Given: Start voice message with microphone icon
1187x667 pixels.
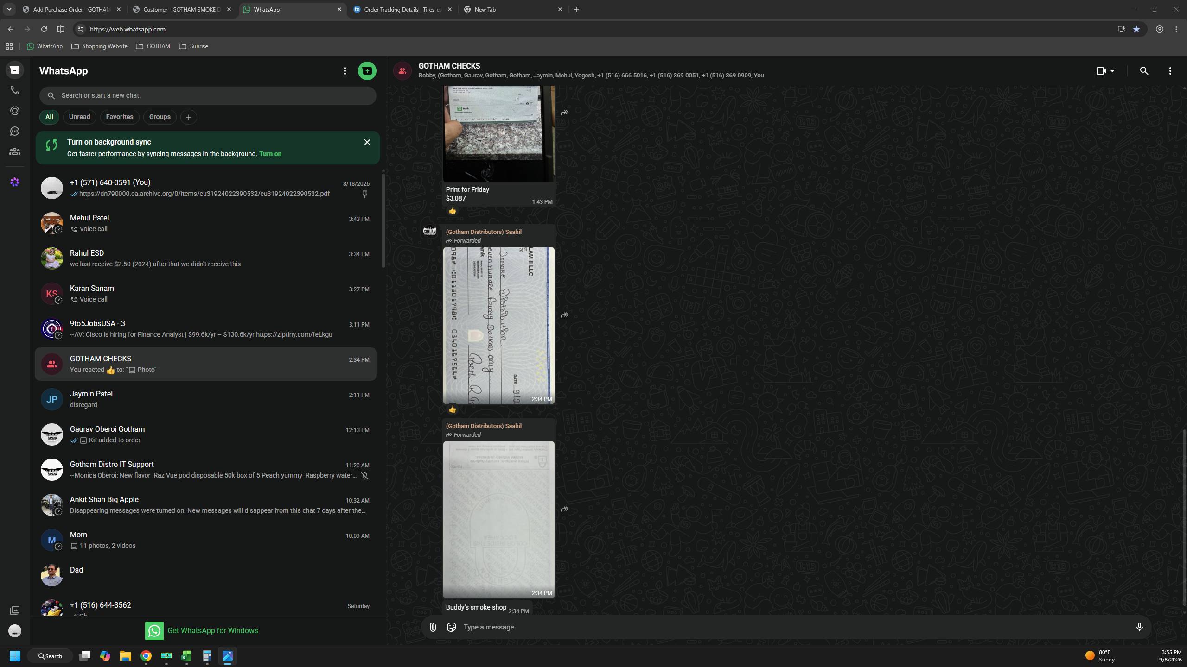Looking at the screenshot, I should tap(1139, 627).
